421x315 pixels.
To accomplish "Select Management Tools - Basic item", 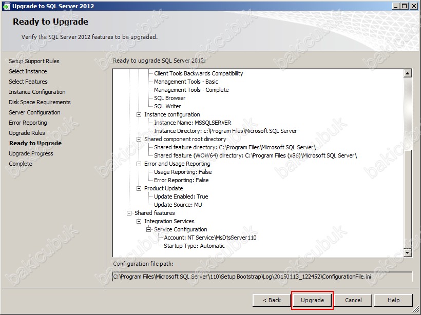I will (x=186, y=82).
